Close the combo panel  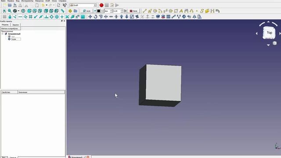point(65,21)
